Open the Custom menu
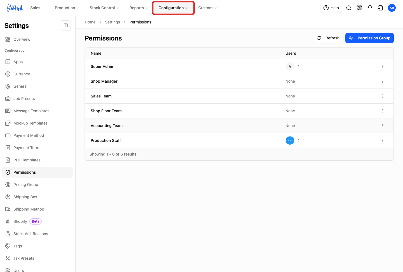This screenshot has width=403, height=272. 207,8
